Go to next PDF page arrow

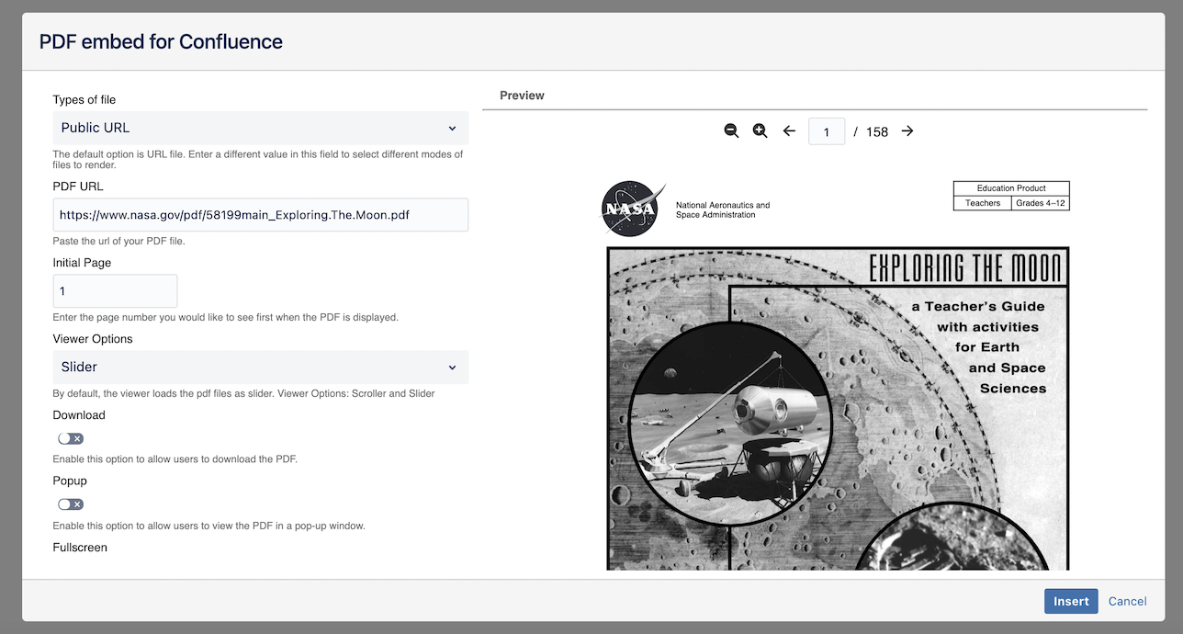pyautogui.click(x=907, y=131)
